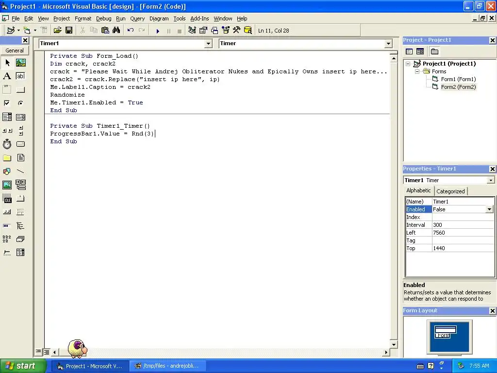Select the Pointer tool in the toolbox
Viewport: 497px width, 373px height.
tap(7, 63)
